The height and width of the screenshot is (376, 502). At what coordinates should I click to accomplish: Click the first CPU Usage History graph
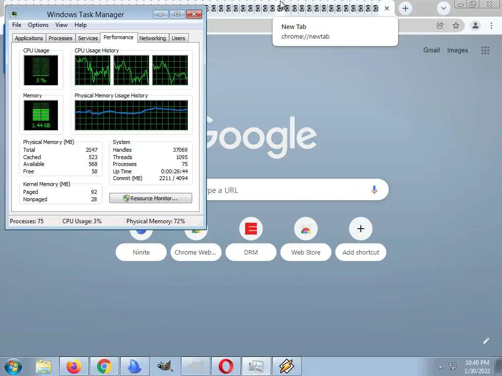(93, 70)
